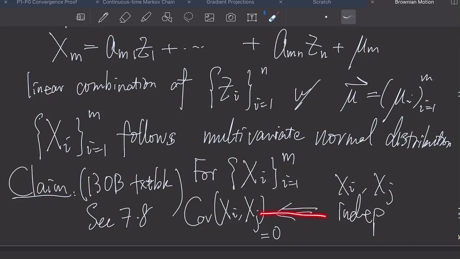The width and height of the screenshot is (460, 259).
Task: Select the Brownian Motion tab
Action: (414, 2)
